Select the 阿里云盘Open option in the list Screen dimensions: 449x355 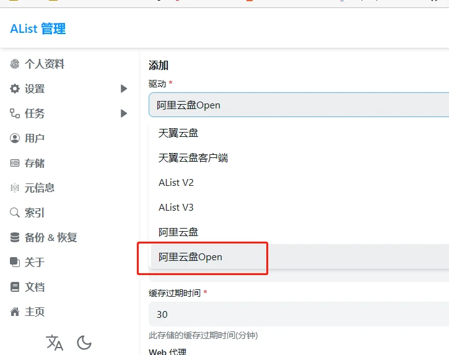point(299,256)
